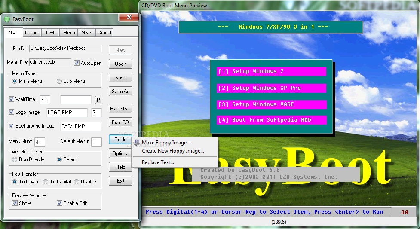Toggle the AutoOpen checkbox
This screenshot has height=229, width=420.
click(x=77, y=63)
